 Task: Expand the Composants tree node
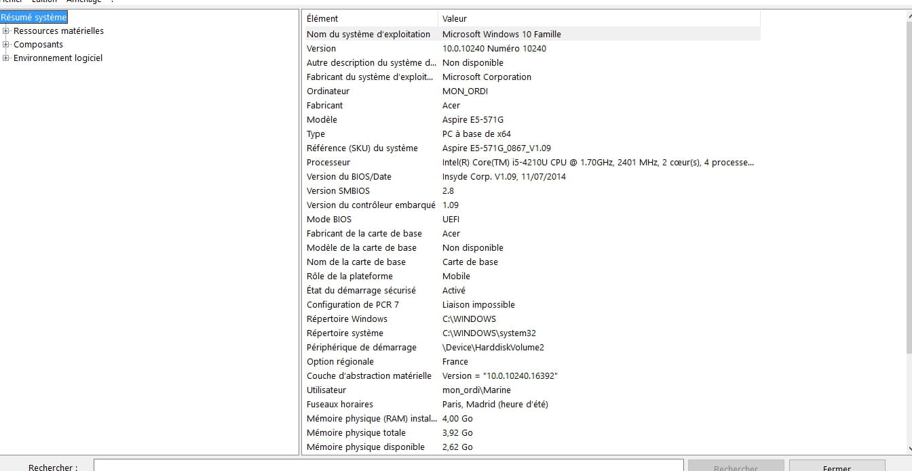click(x=6, y=44)
